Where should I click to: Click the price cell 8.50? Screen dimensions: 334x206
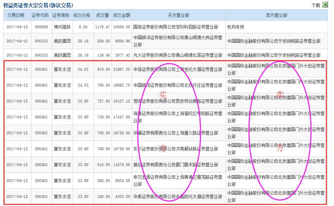point(83,27)
